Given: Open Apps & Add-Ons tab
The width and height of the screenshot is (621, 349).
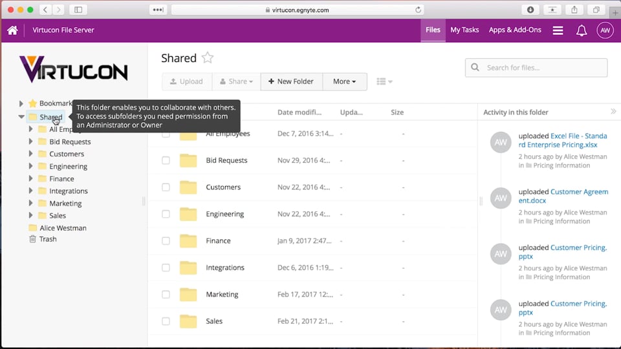Looking at the screenshot, I should pyautogui.click(x=515, y=30).
